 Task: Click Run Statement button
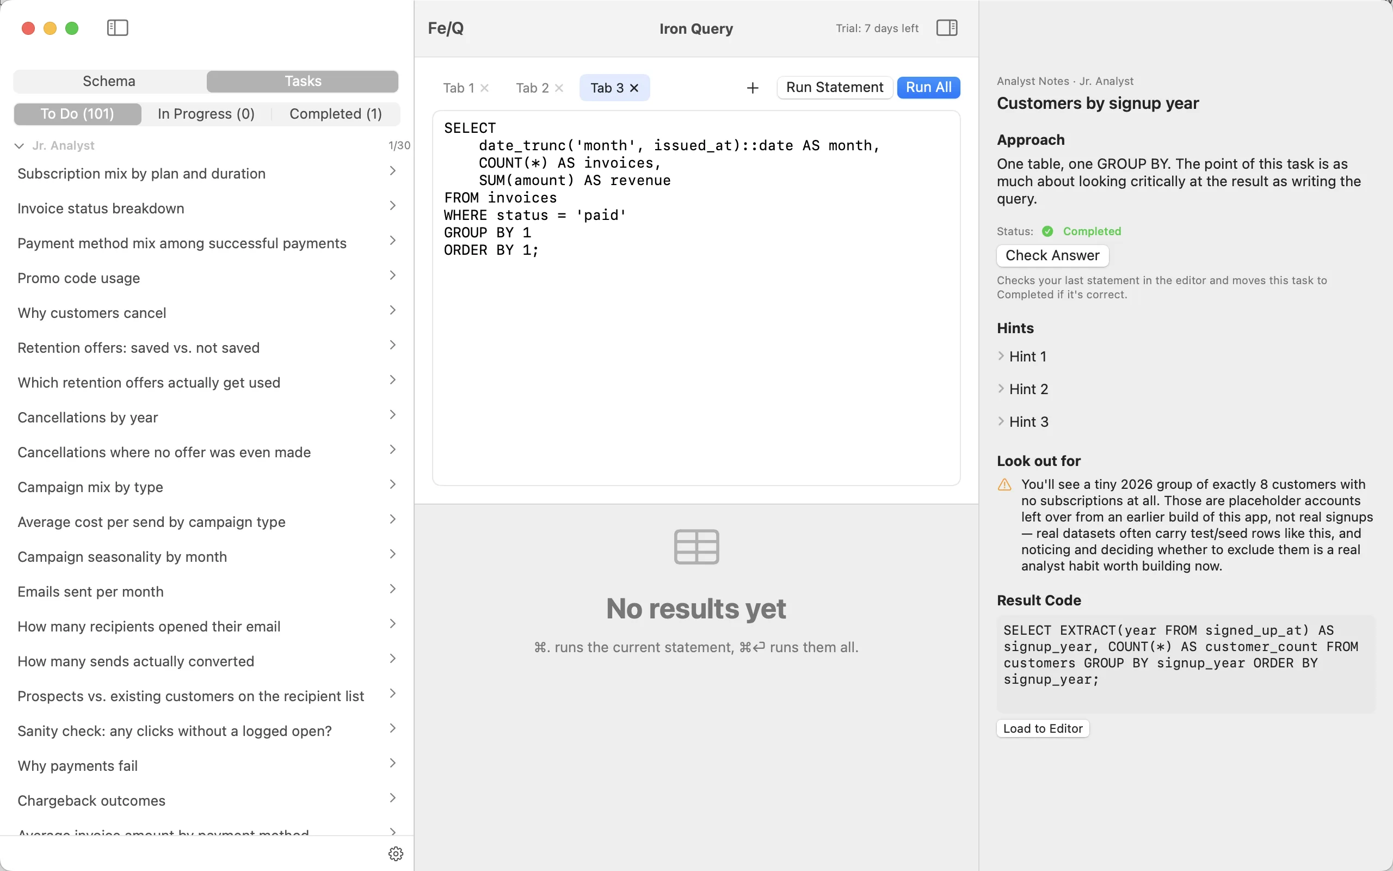click(835, 88)
